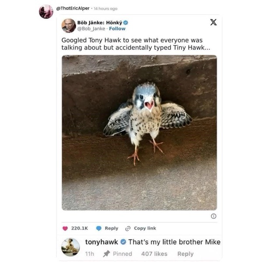Open tonyhawk's profile avatar
Viewport: 262px width, 262px height.
coord(71,247)
